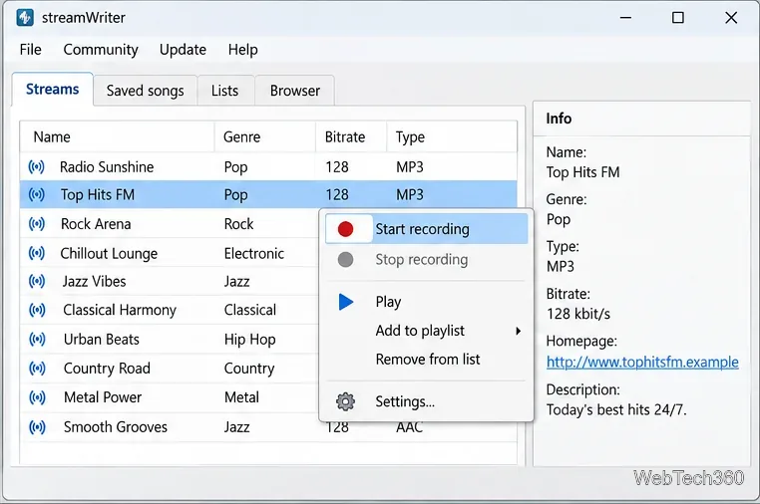Choose Play in the context menu

point(427,302)
